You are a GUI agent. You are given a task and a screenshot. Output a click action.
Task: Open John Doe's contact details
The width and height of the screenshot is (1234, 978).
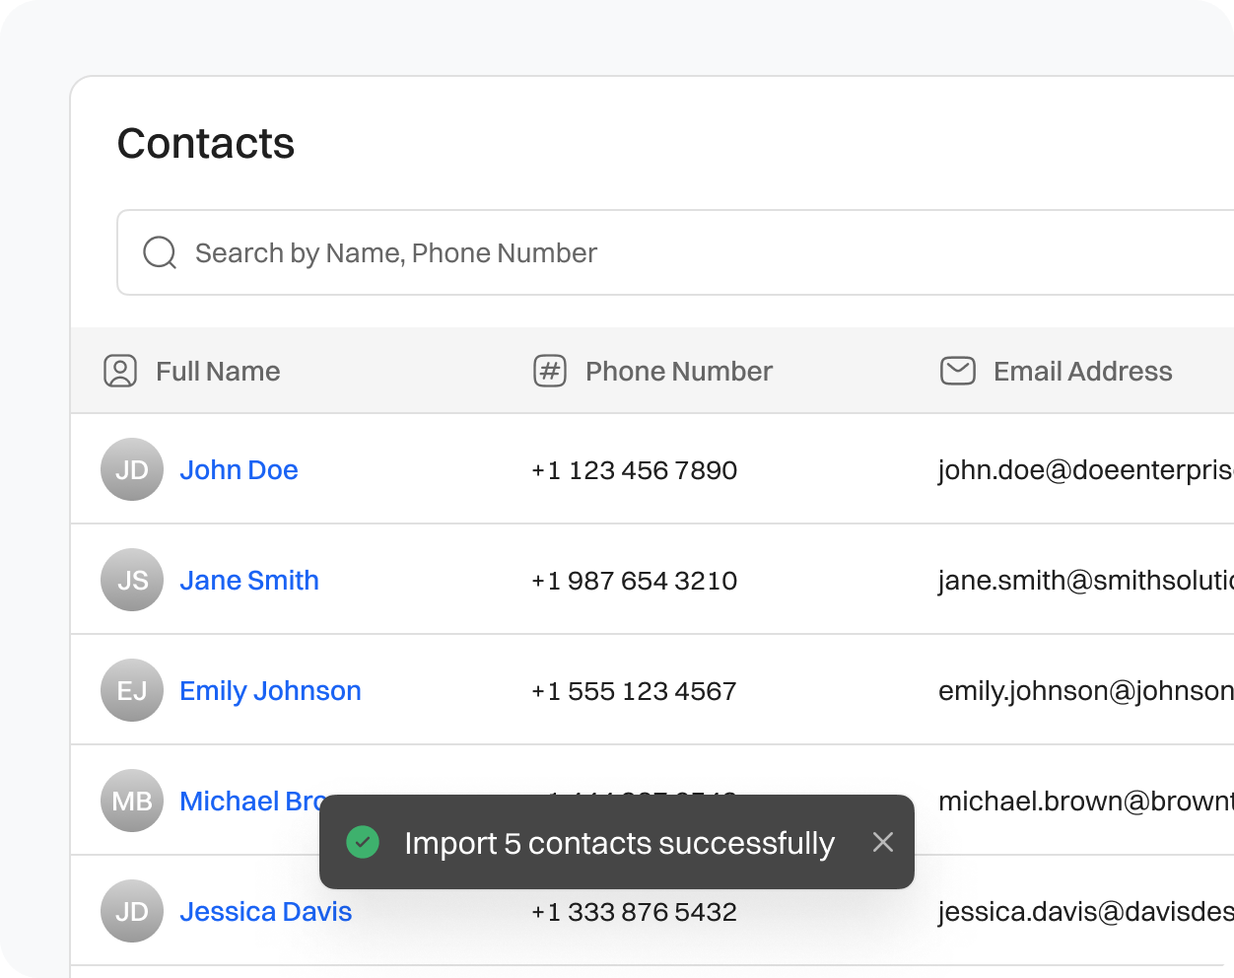(x=239, y=469)
